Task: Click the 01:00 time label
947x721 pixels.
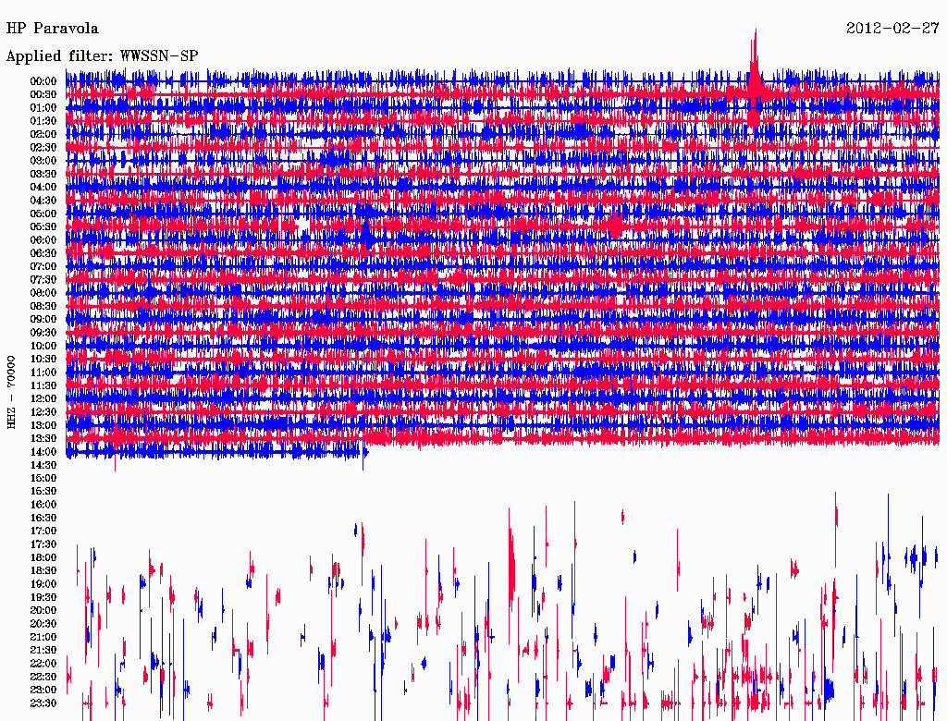Action: 43,107
